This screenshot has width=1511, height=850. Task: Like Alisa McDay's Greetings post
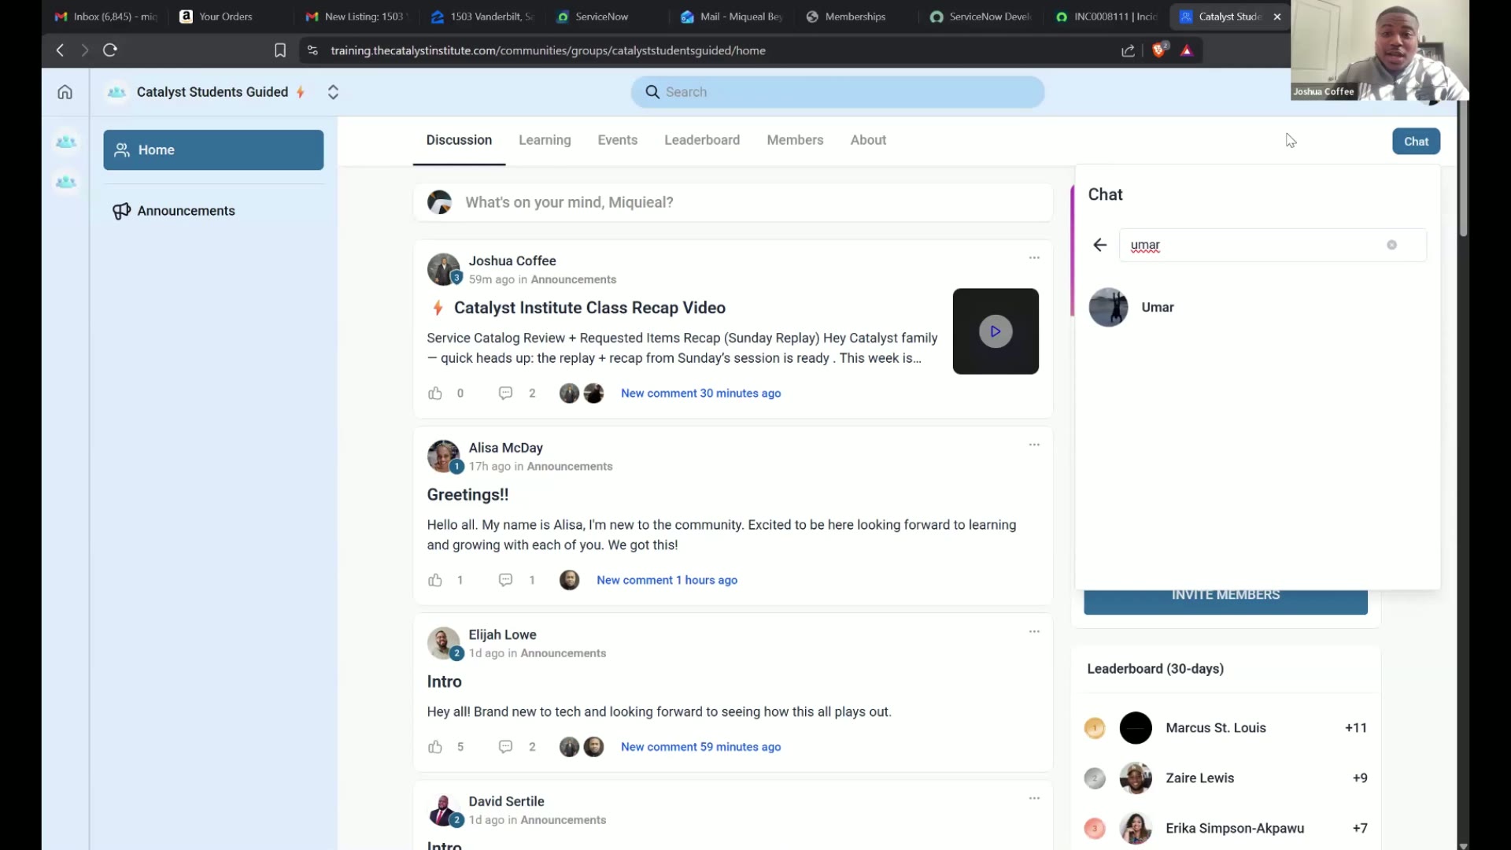435,580
